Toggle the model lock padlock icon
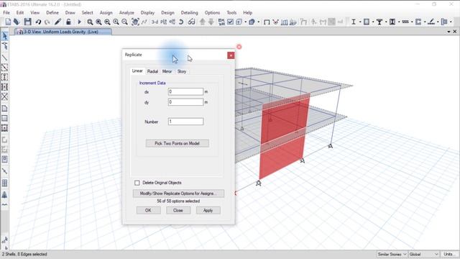This screenshot has width=460, height=259. click(x=68, y=22)
